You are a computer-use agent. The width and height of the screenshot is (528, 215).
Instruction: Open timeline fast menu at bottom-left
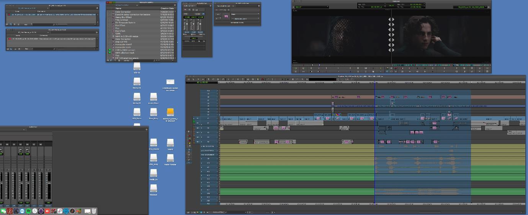pos(188,212)
